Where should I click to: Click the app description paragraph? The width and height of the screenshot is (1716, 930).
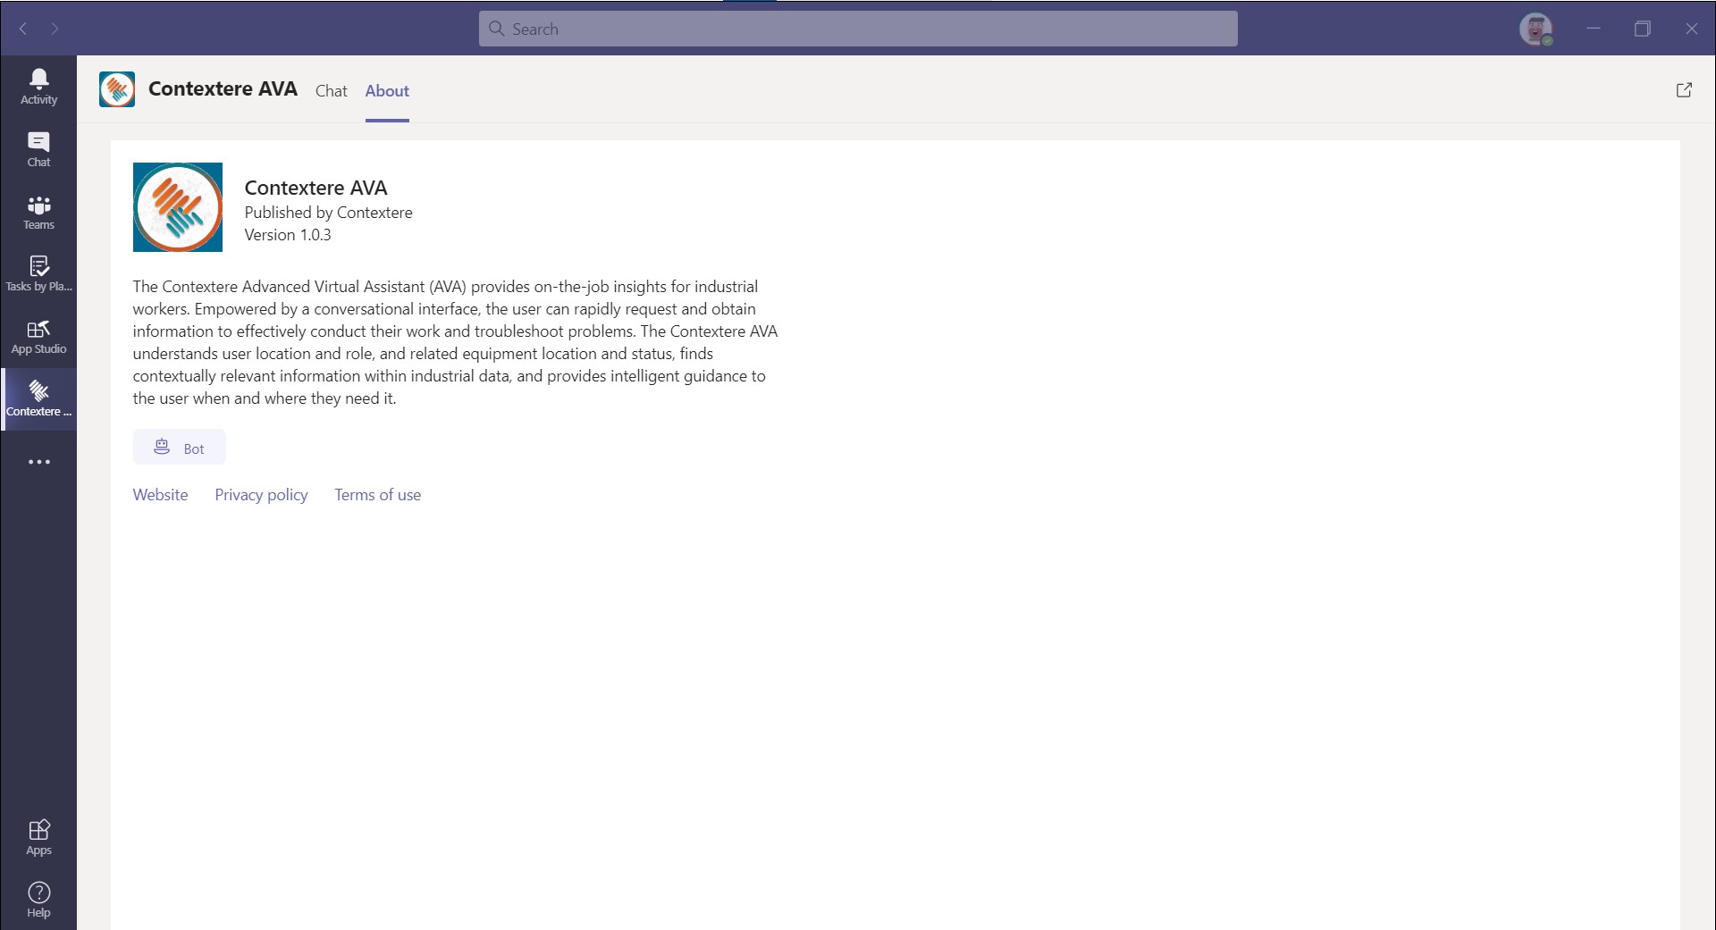(x=455, y=342)
